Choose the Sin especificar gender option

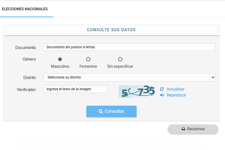120,59
